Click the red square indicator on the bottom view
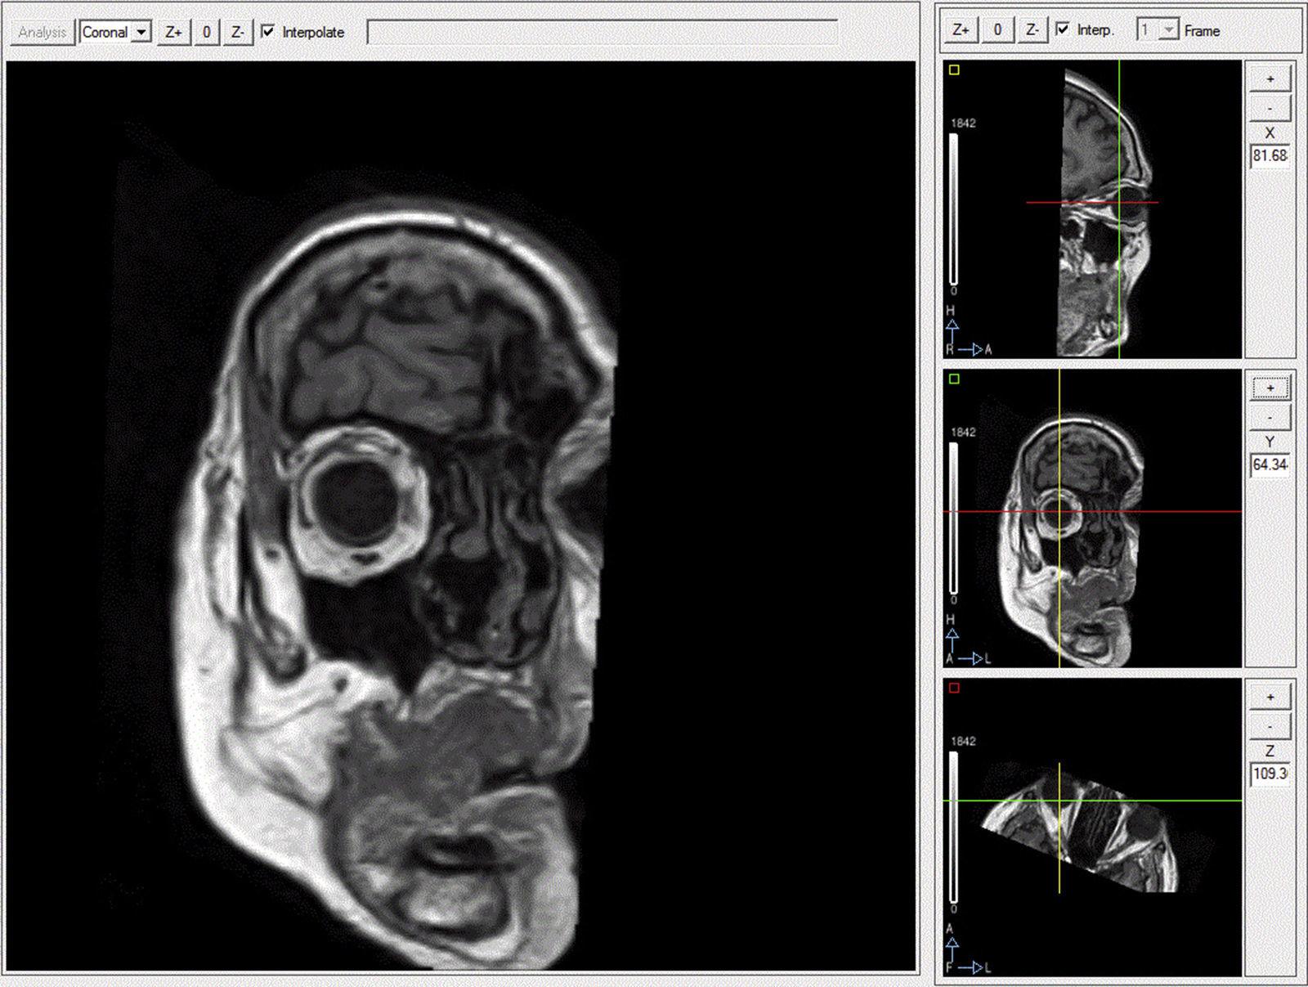This screenshot has height=987, width=1308. (x=953, y=689)
